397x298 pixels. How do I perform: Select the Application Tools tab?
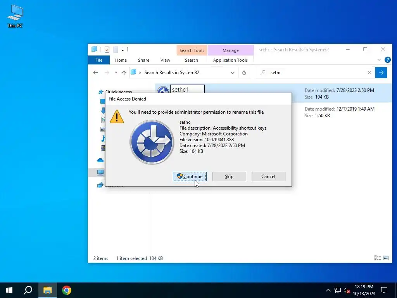coord(230,60)
